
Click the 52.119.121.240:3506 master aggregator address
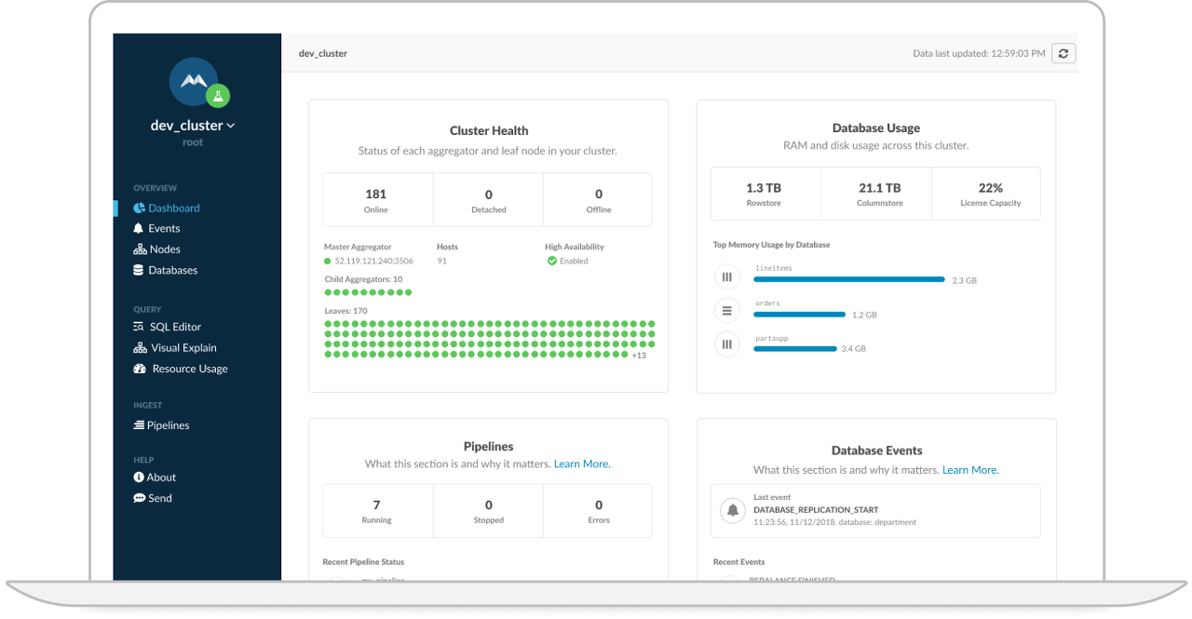373,262
